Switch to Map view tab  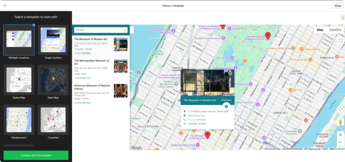click(x=320, y=30)
